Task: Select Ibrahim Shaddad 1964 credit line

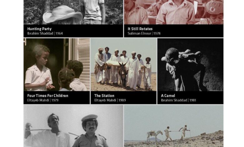Action: [45, 33]
